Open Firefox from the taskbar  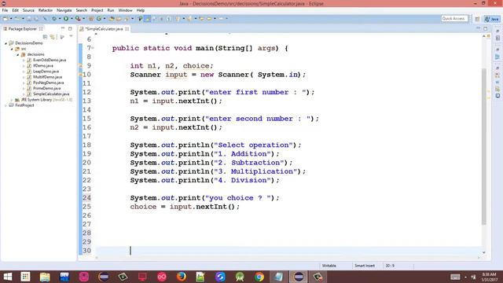(182, 277)
